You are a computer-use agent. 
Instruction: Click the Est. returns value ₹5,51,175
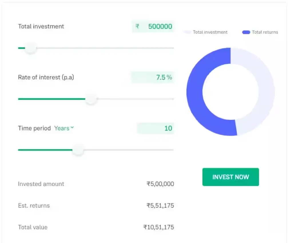pos(160,206)
